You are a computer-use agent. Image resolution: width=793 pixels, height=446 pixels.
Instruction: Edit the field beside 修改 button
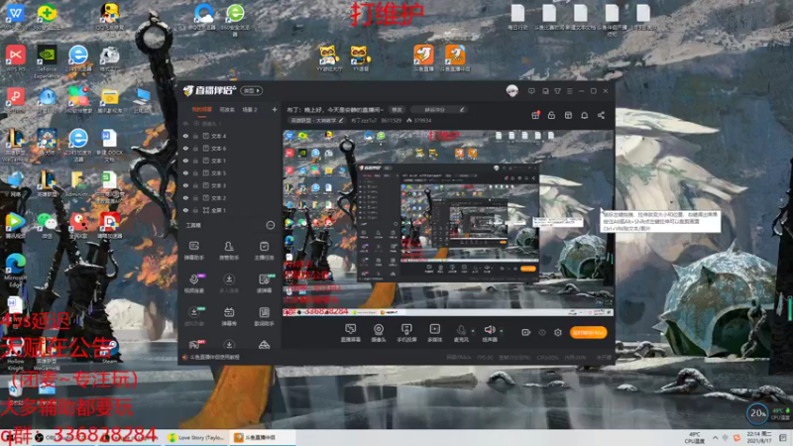(x=438, y=110)
